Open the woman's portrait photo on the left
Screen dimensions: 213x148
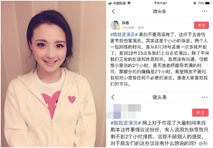53,74
